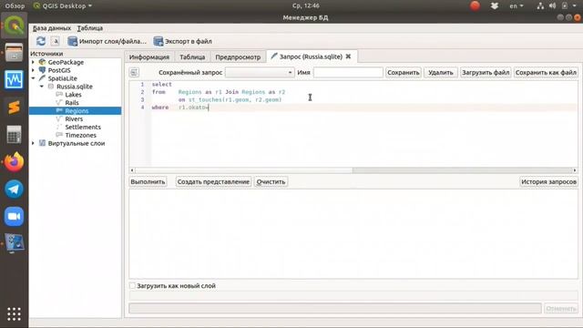The width and height of the screenshot is (583, 328).
Task: Click the Загрузить файл button
Action: (486, 73)
